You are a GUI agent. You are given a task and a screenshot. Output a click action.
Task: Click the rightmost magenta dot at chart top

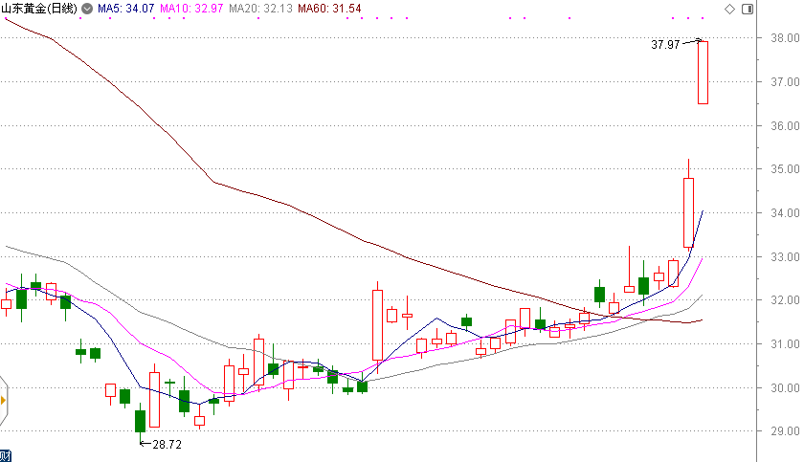click(x=702, y=18)
